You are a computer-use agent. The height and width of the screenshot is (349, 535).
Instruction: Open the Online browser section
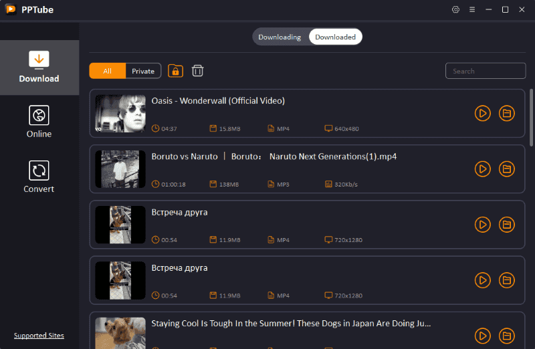click(39, 122)
